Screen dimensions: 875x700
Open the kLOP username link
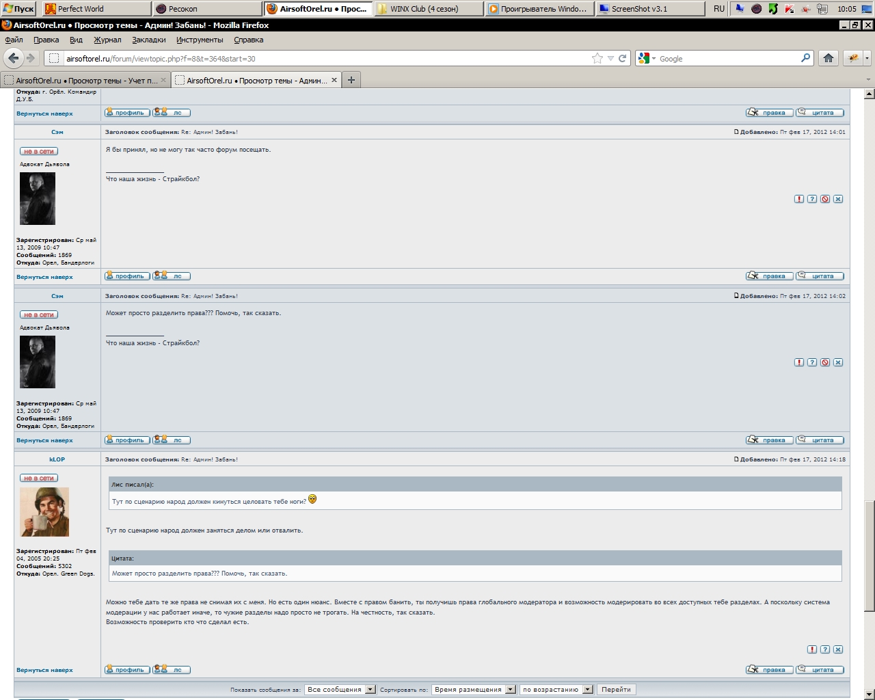click(57, 459)
